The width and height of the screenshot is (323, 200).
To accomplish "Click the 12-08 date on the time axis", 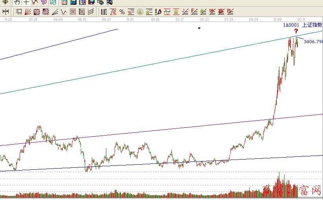I will click(x=277, y=19).
